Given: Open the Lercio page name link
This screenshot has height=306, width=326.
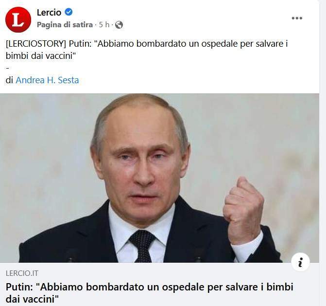Looking at the screenshot, I should click(49, 12).
